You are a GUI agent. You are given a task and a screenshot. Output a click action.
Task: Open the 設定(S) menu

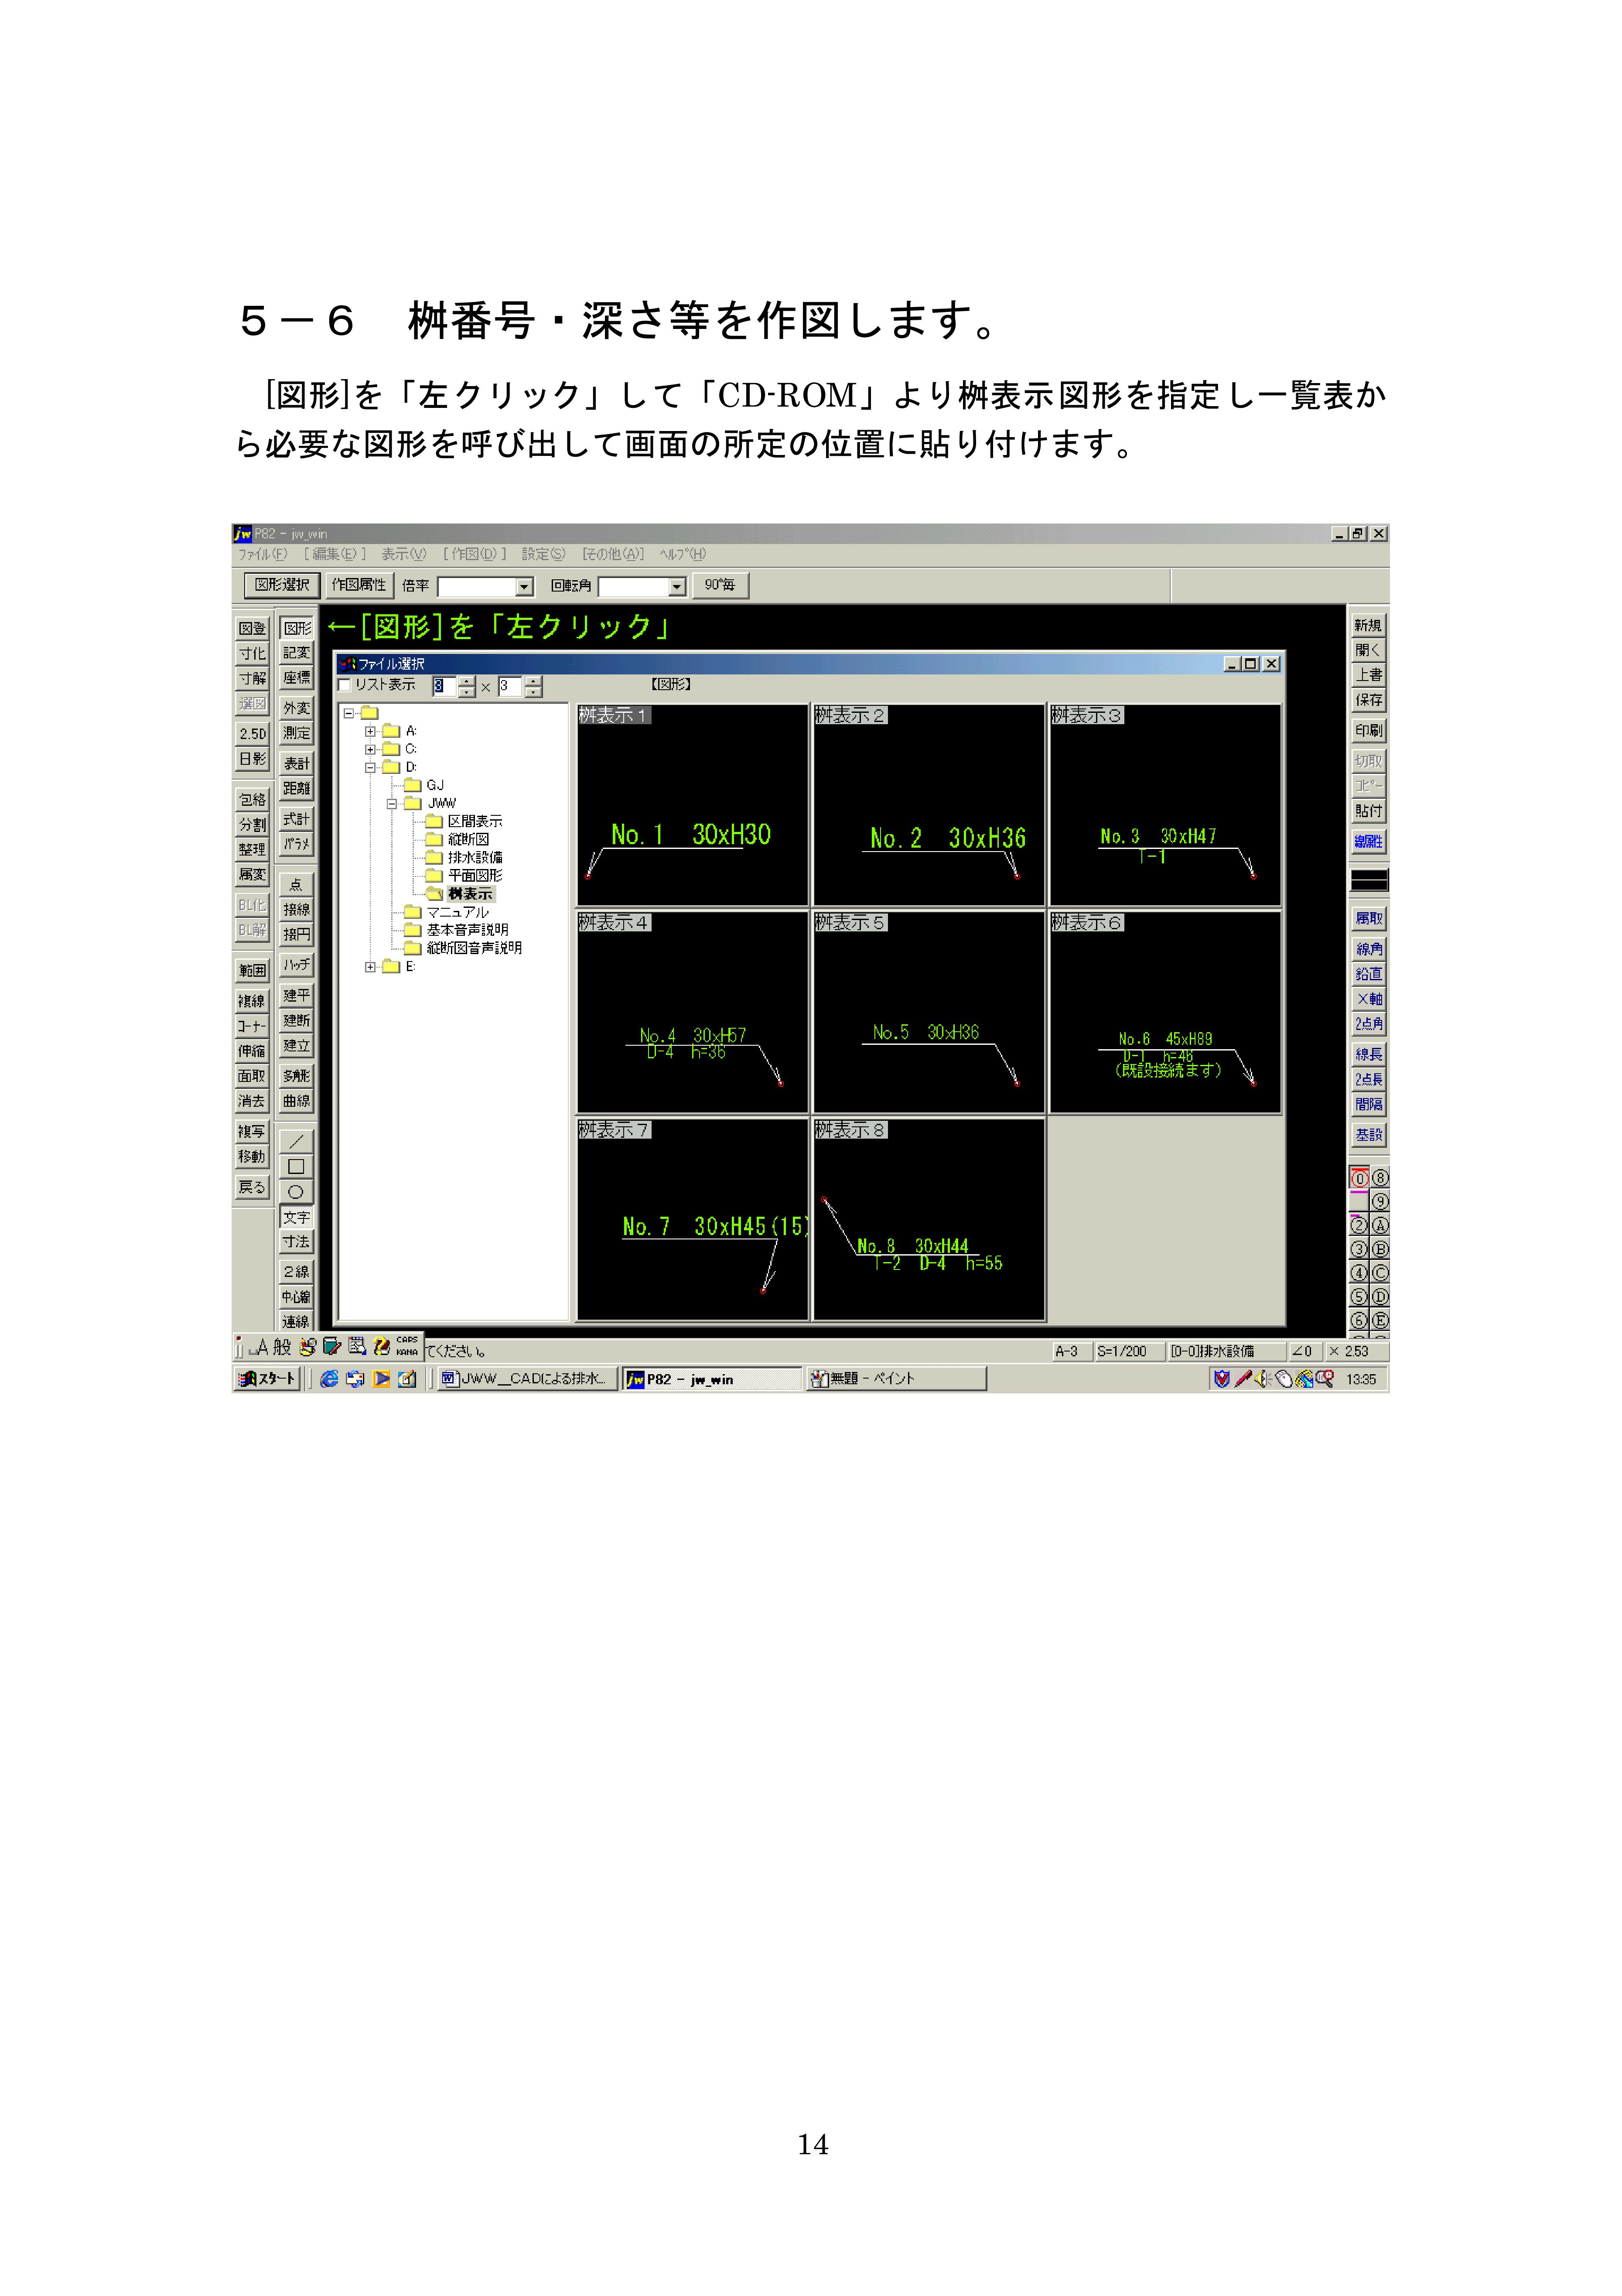(x=543, y=554)
